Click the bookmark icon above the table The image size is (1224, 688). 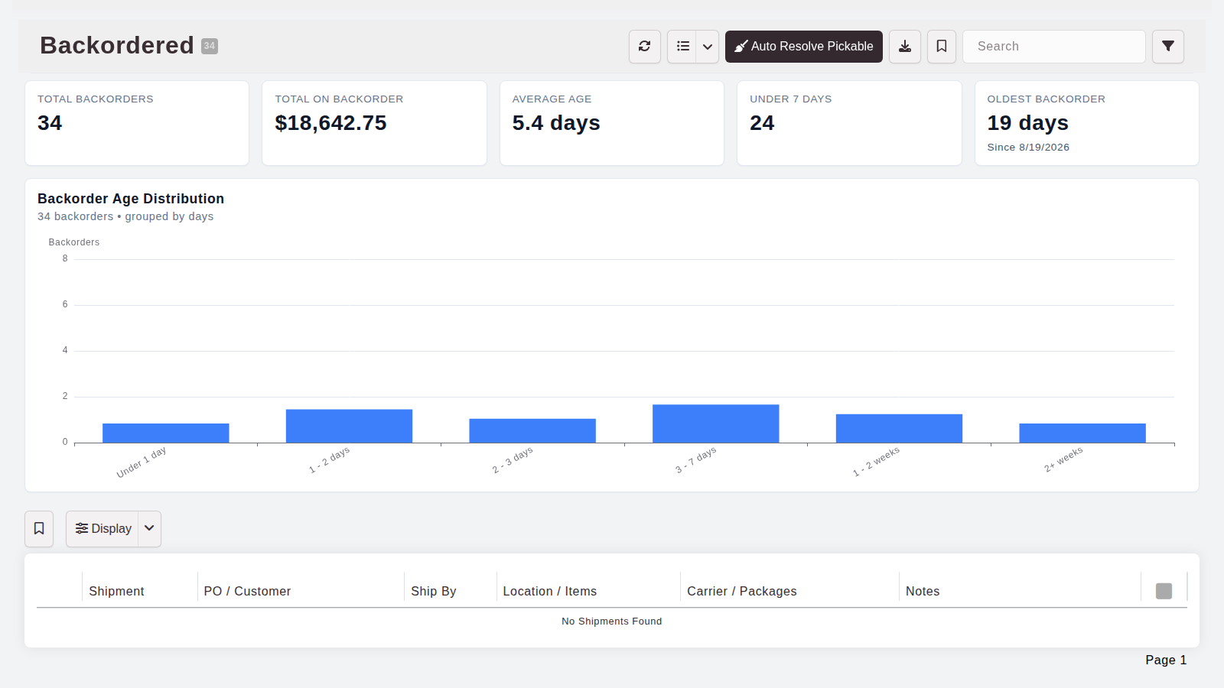pos(39,529)
